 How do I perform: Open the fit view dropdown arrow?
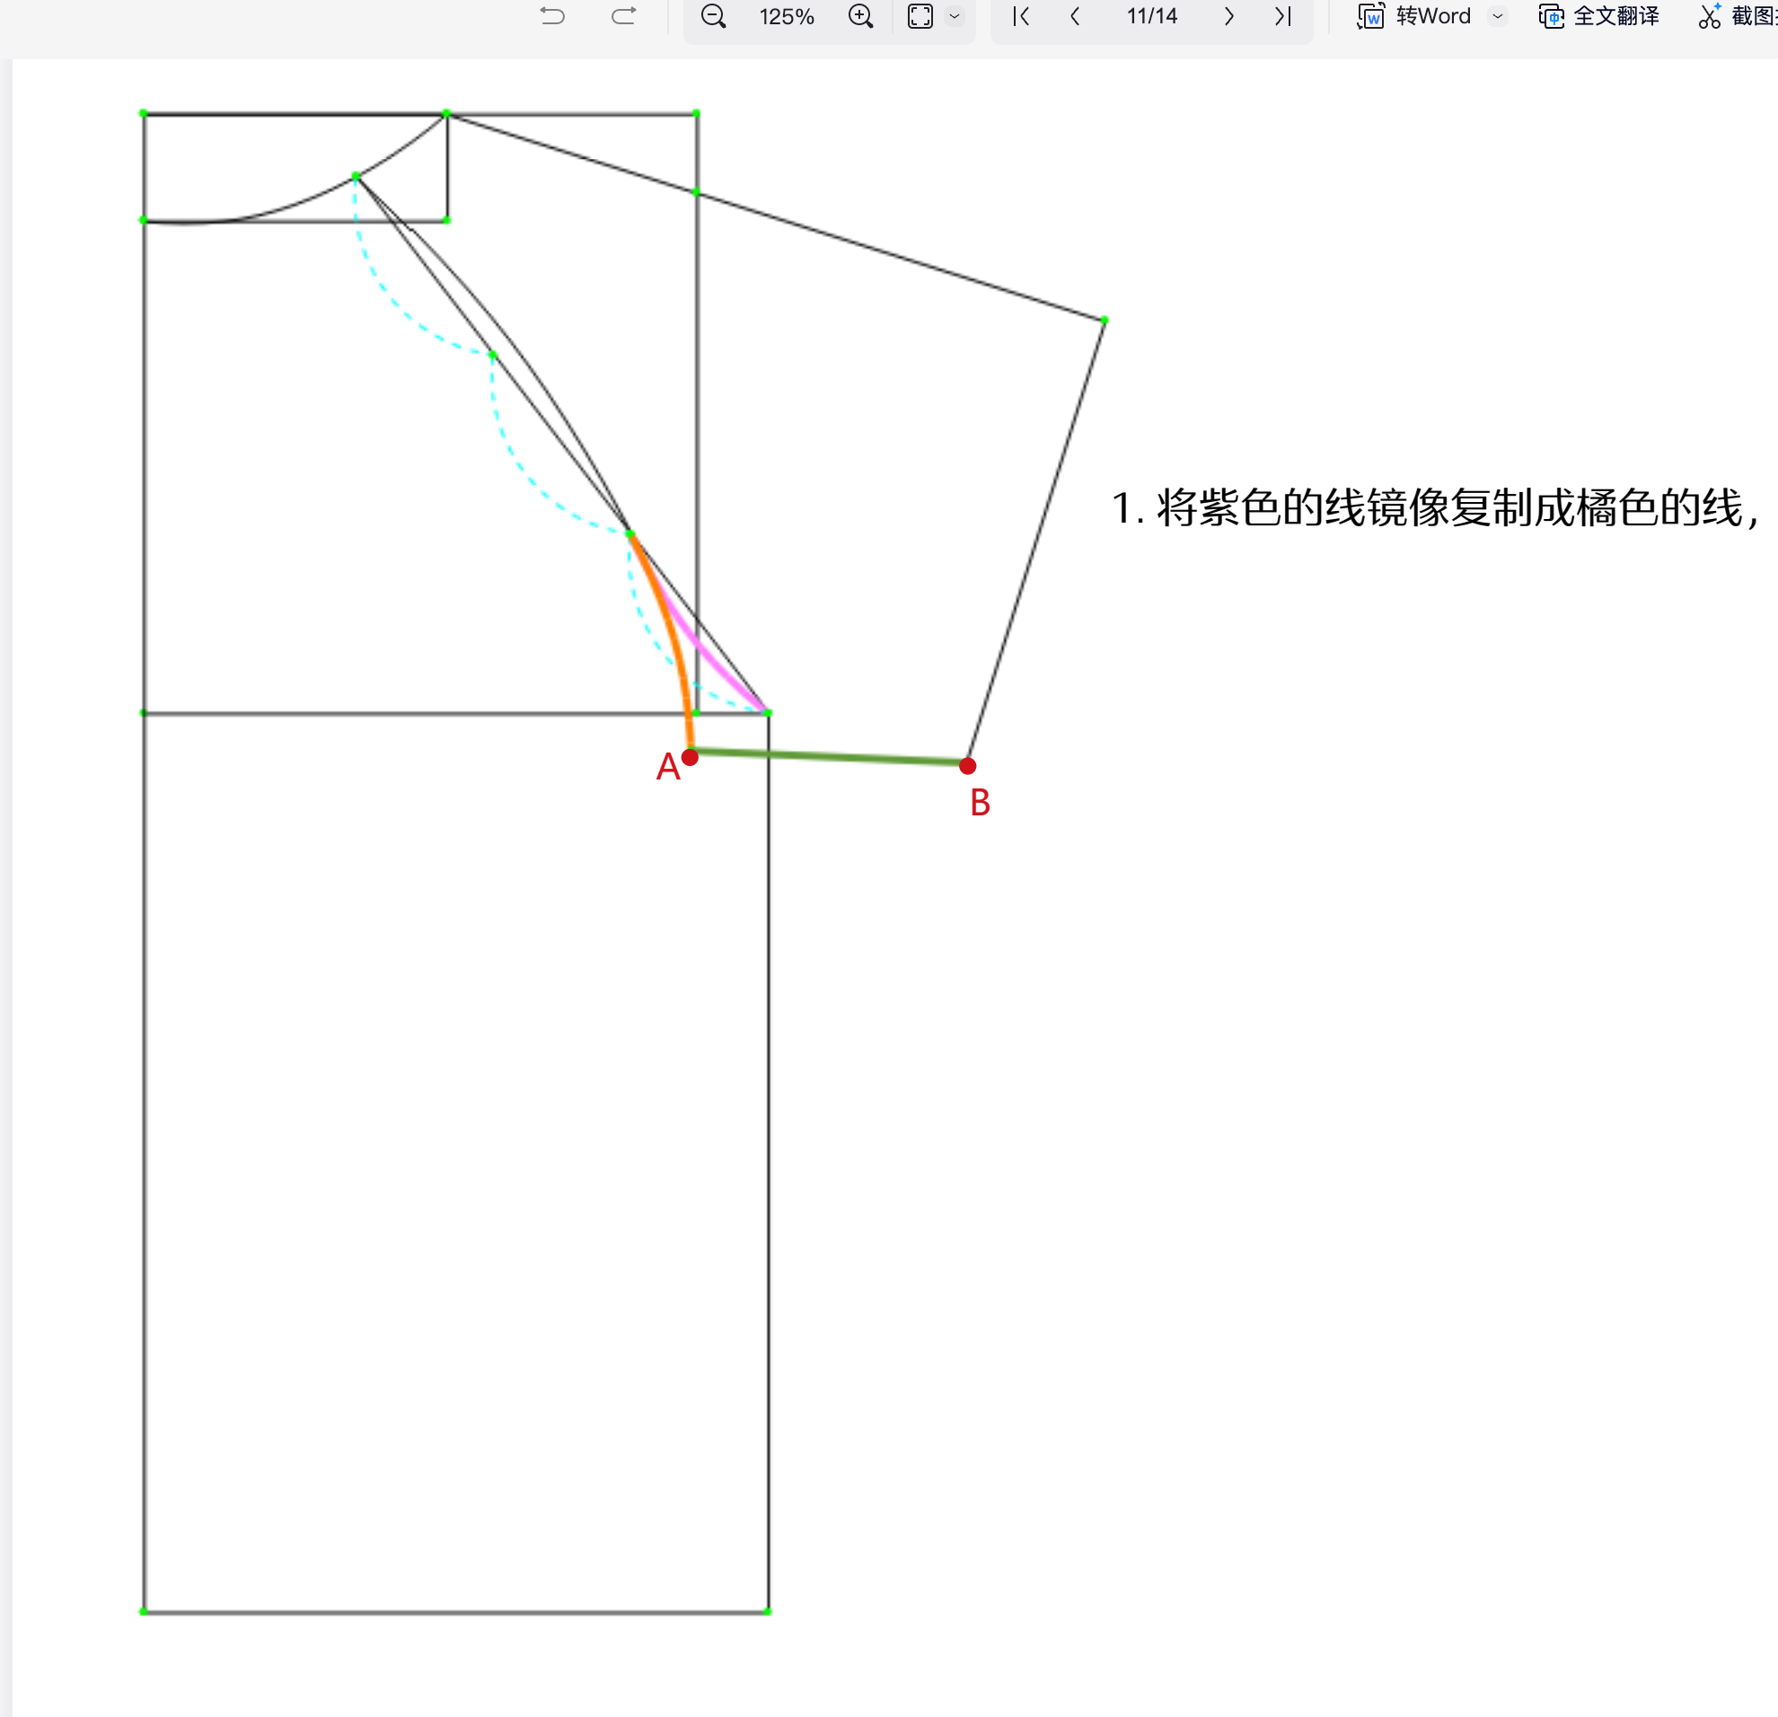click(955, 16)
